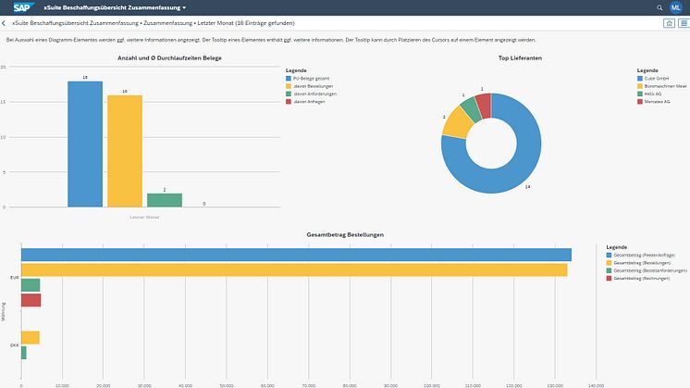Select the blue 'PU-Belege gesamt' bar

[x=85, y=144]
